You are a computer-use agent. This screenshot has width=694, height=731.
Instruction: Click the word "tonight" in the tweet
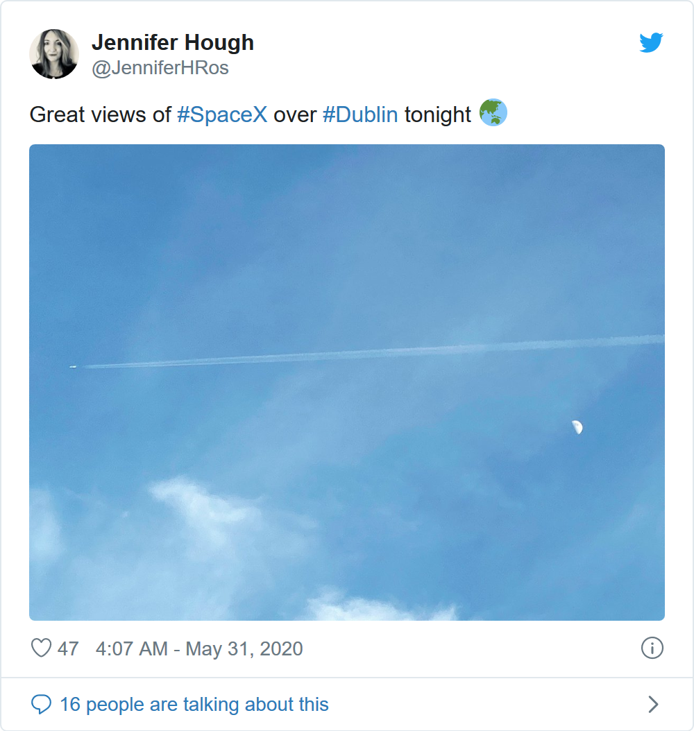(x=438, y=114)
